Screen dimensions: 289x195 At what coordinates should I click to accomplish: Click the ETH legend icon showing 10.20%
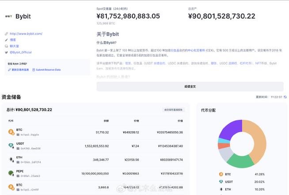(221, 189)
